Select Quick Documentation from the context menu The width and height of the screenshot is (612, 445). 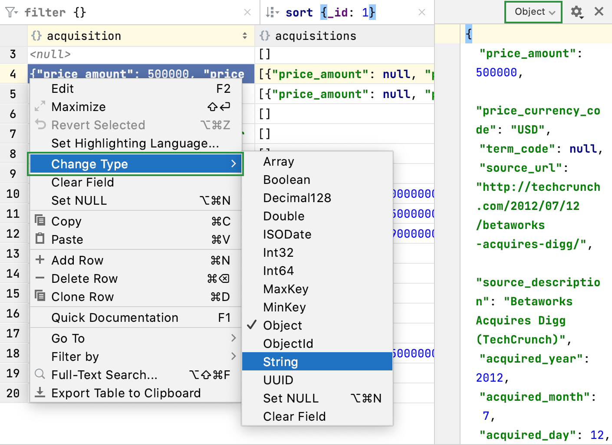click(115, 317)
